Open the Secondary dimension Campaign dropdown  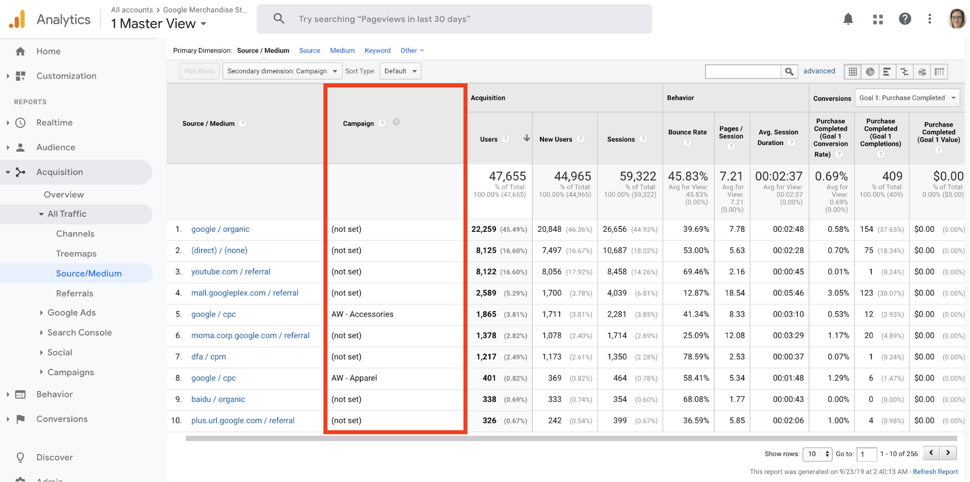click(282, 71)
